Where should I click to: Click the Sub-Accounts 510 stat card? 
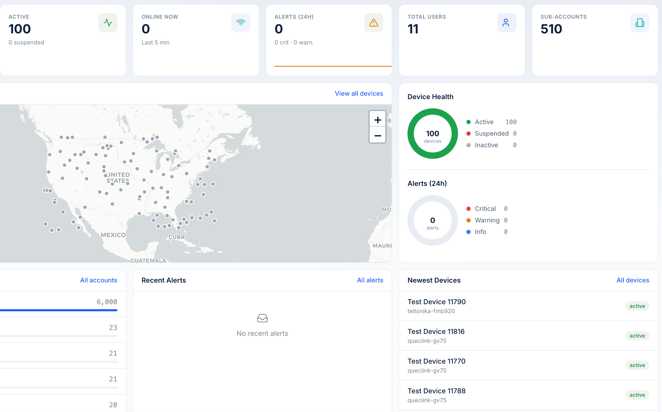coord(595,40)
